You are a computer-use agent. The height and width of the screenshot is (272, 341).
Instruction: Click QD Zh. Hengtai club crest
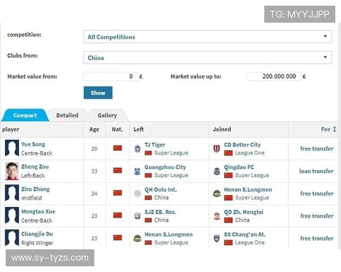tap(217, 216)
